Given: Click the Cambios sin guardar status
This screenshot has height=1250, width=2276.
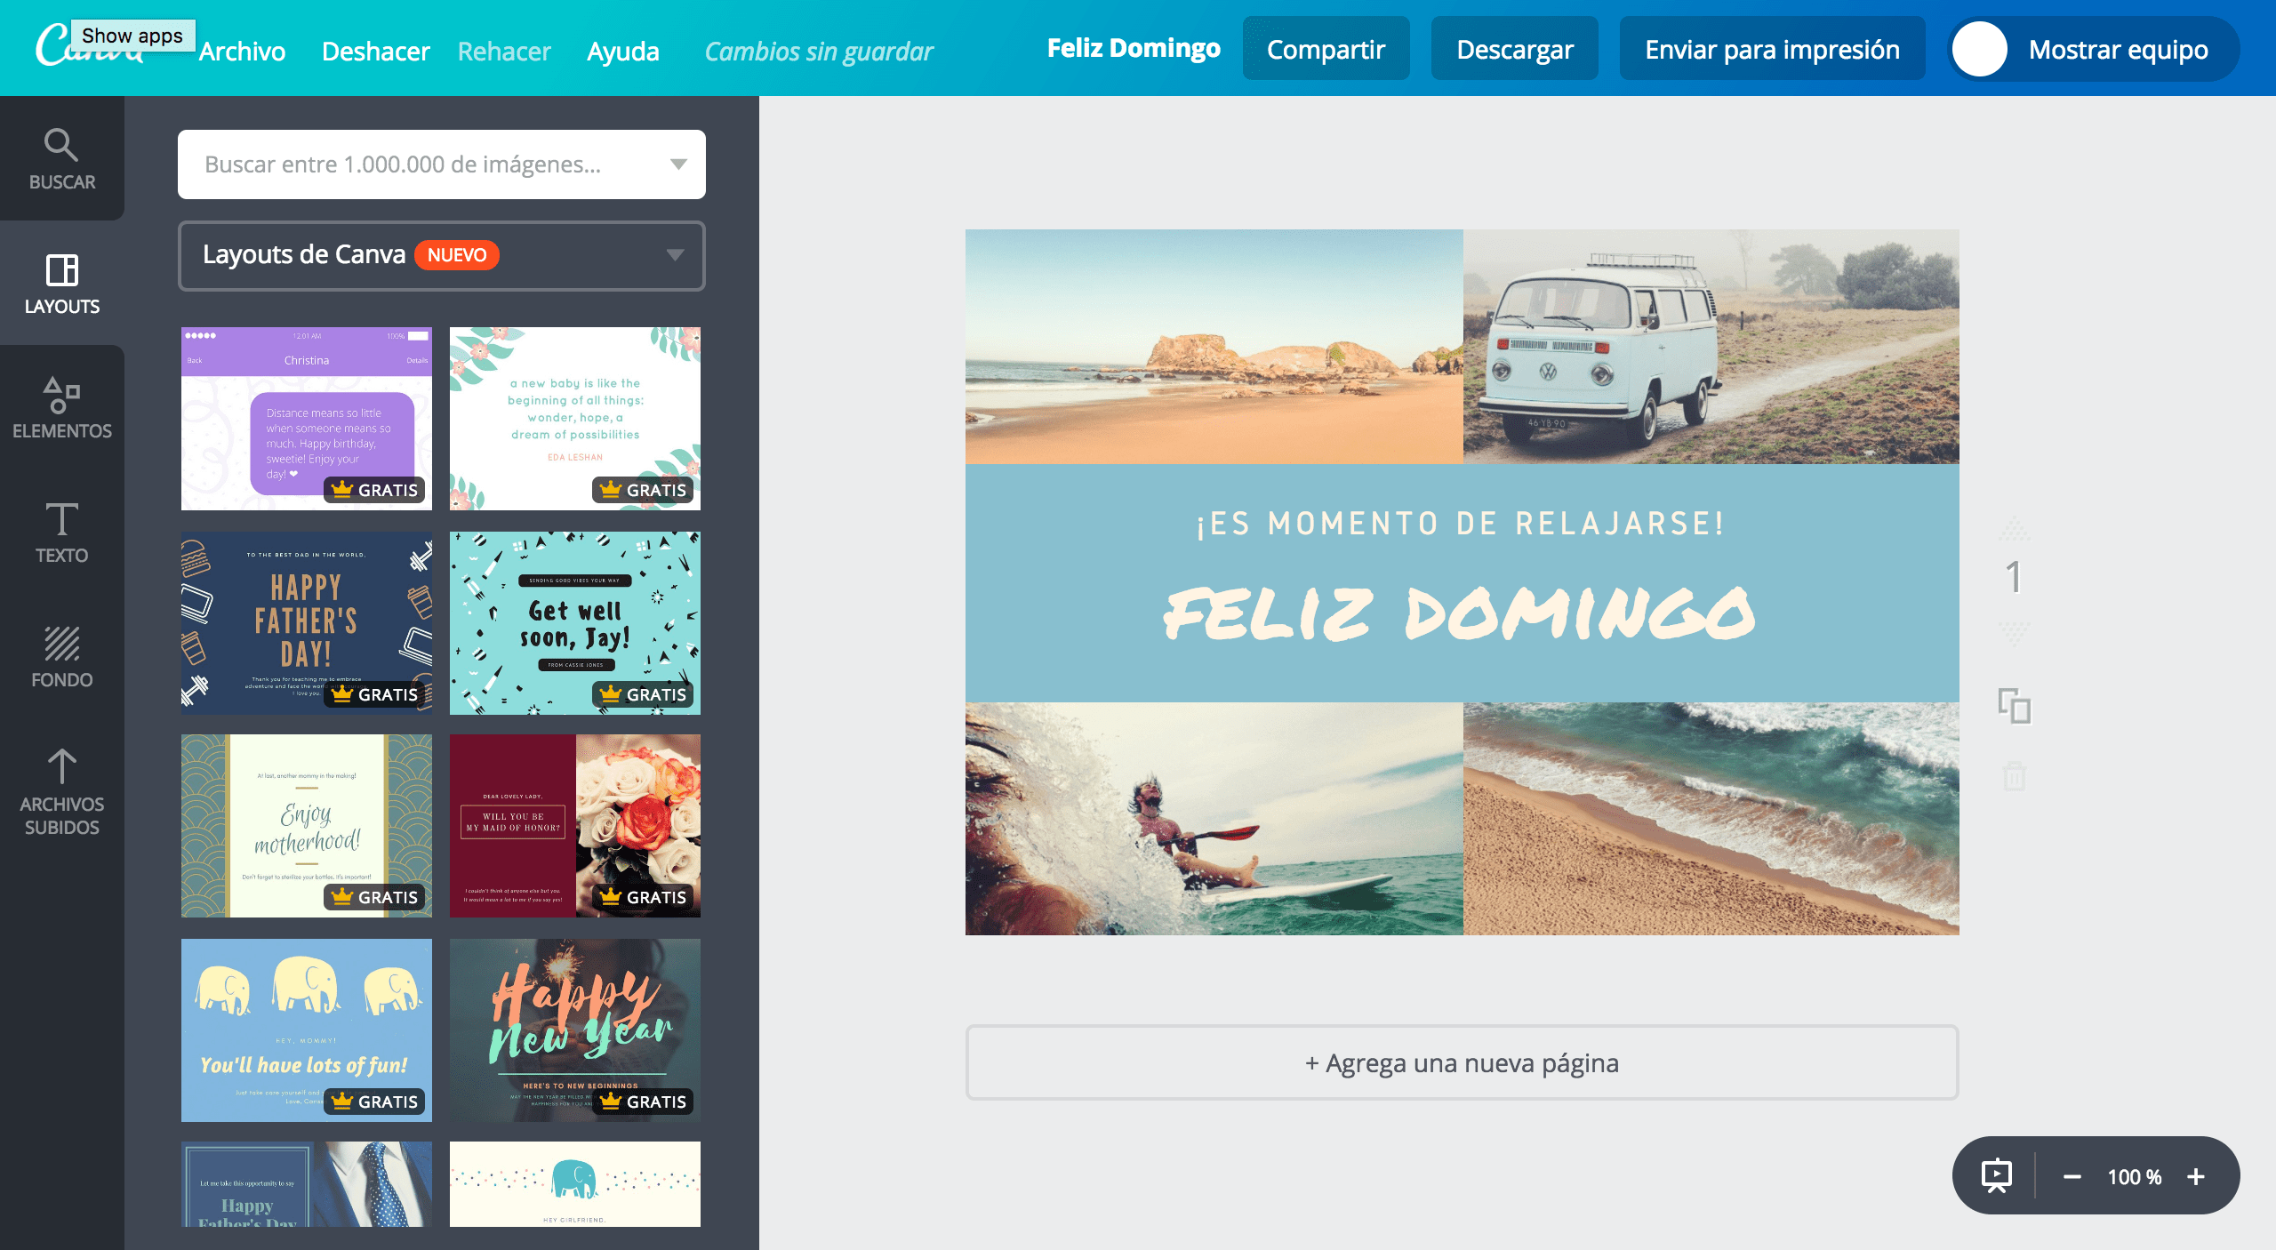Looking at the screenshot, I should pos(819,52).
